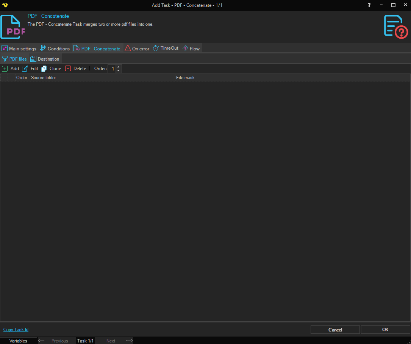Switch to the Flow tab
Image resolution: width=411 pixels, height=344 pixels.
(x=191, y=48)
